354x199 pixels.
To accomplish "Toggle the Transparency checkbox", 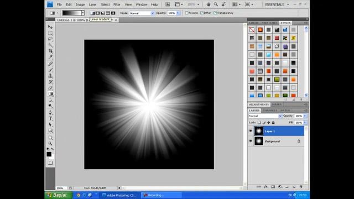I will tap(215, 13).
